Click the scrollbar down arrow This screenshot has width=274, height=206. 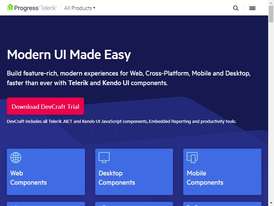(x=271, y=204)
